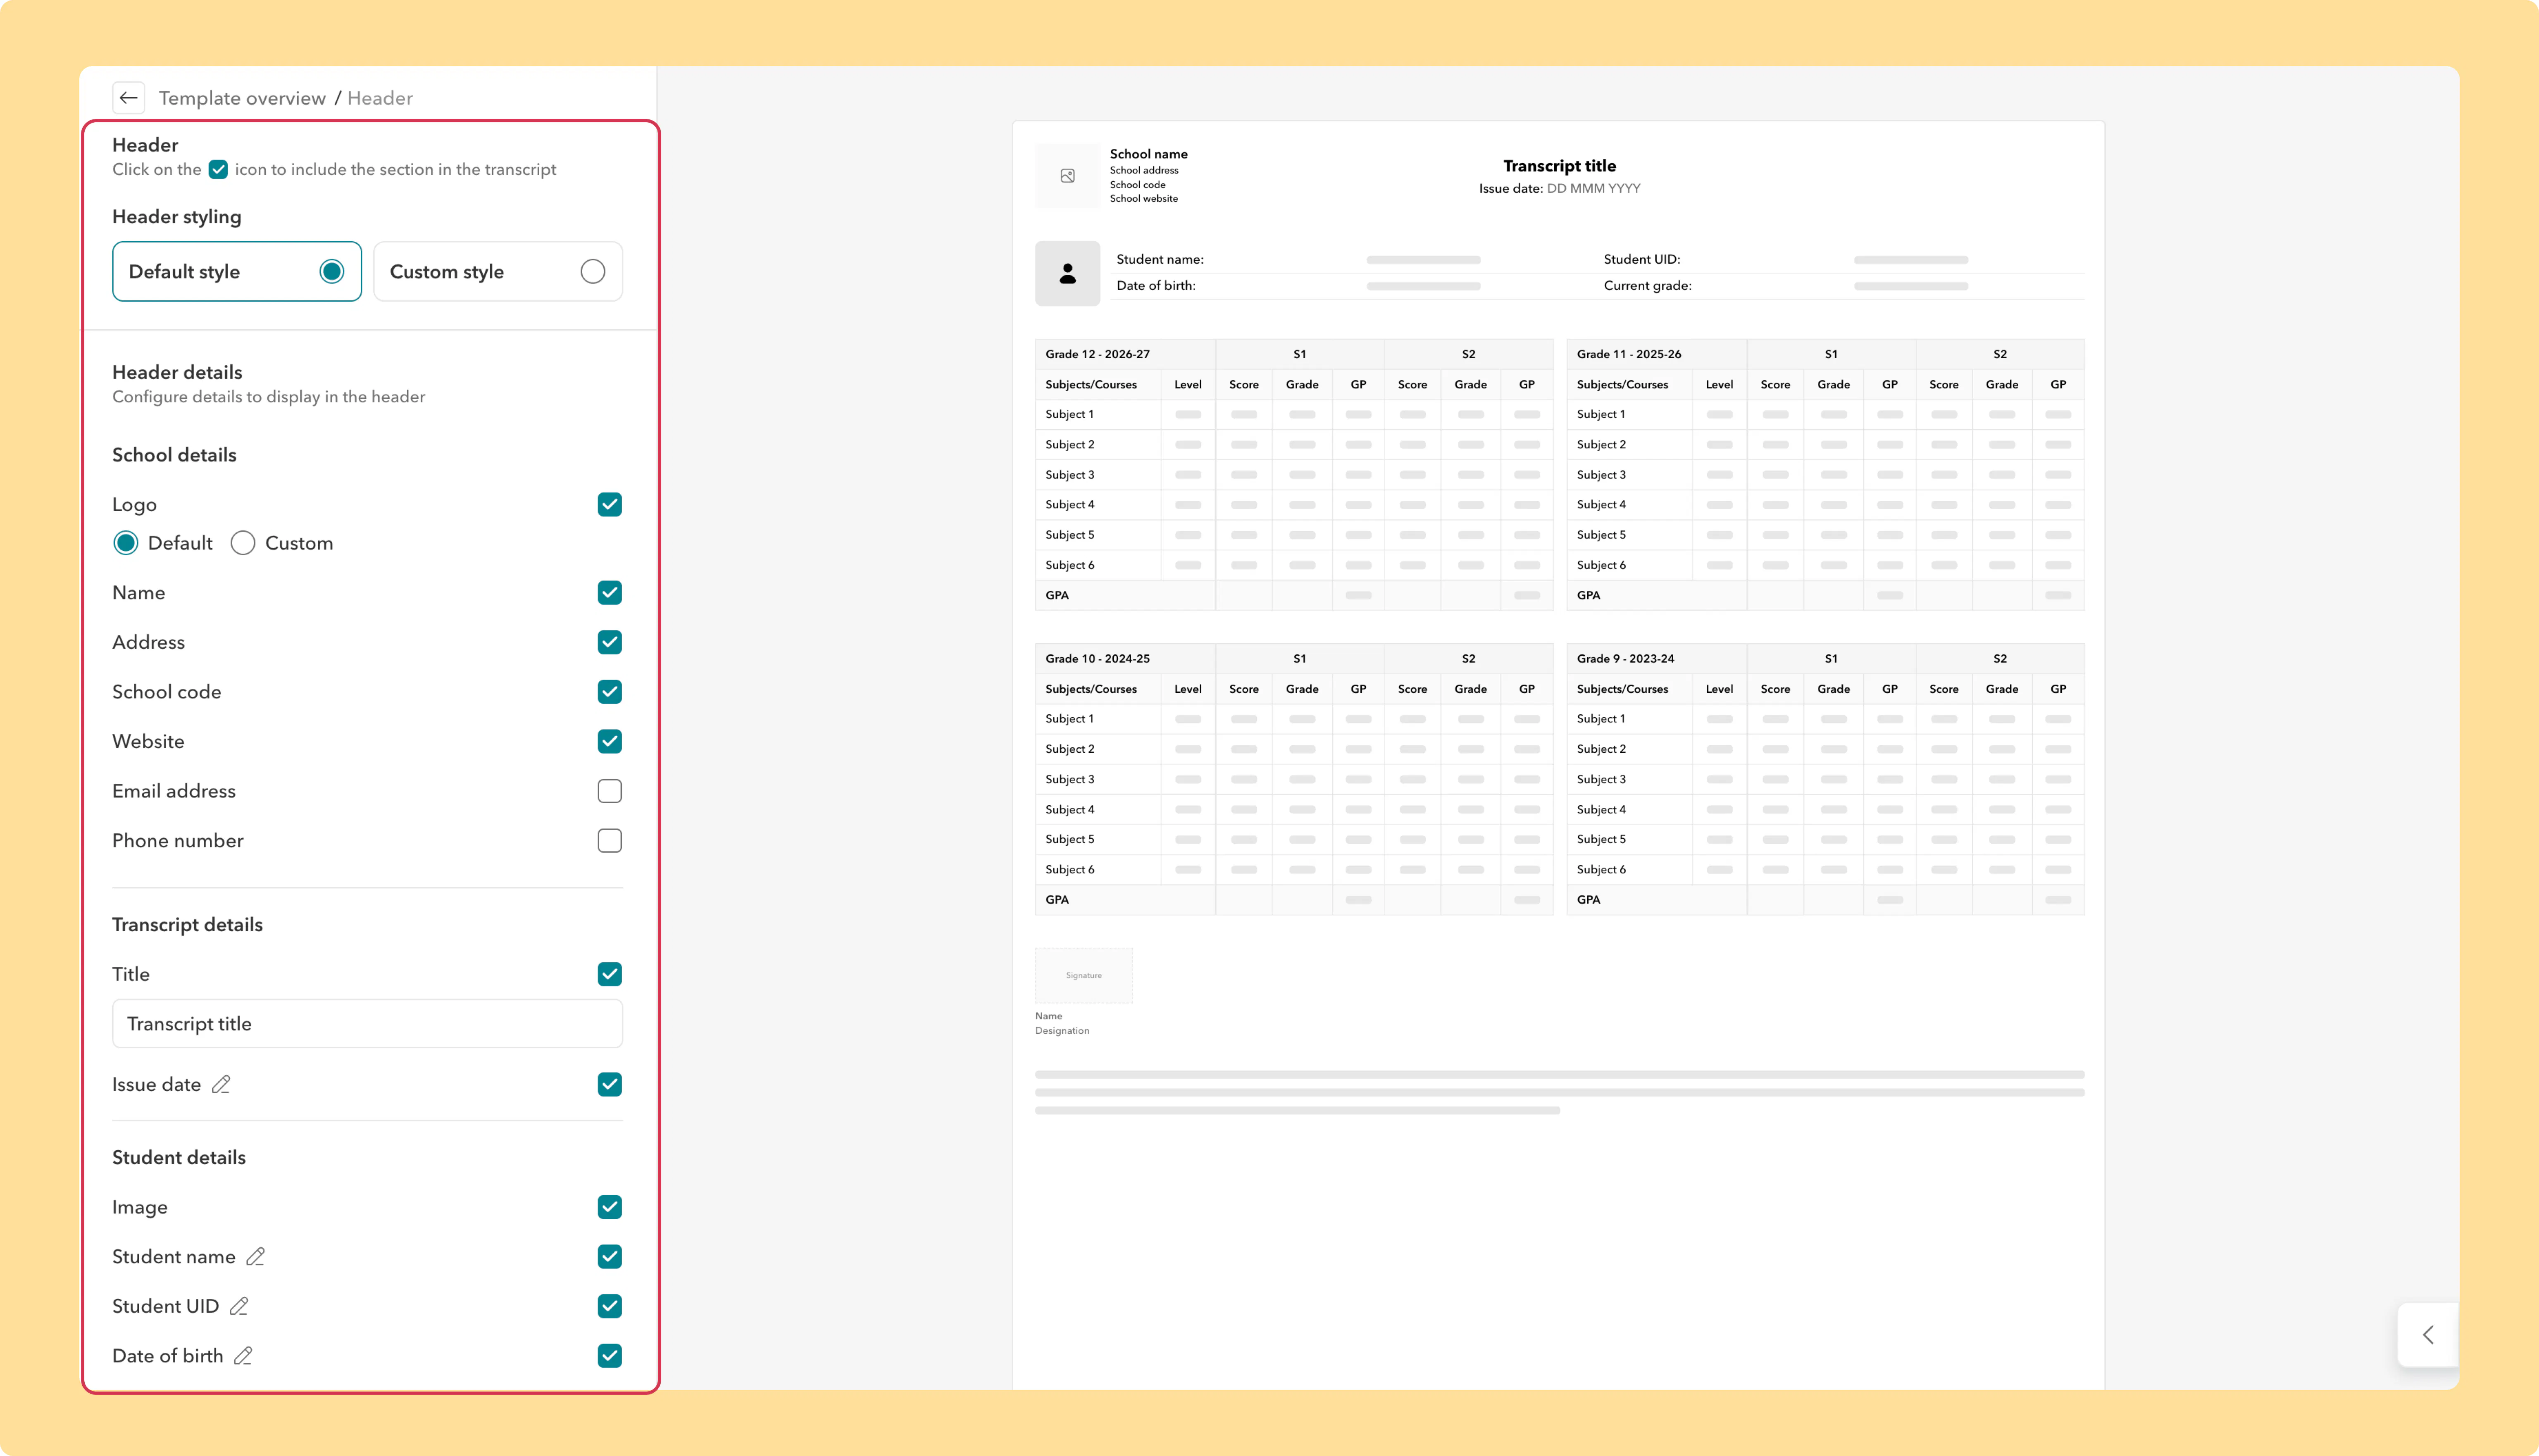2539x1456 pixels.
Task: Click the Issue date text in preview
Action: tap(1560, 189)
